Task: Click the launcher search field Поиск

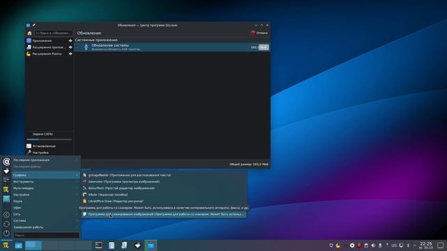Action: tap(46, 236)
